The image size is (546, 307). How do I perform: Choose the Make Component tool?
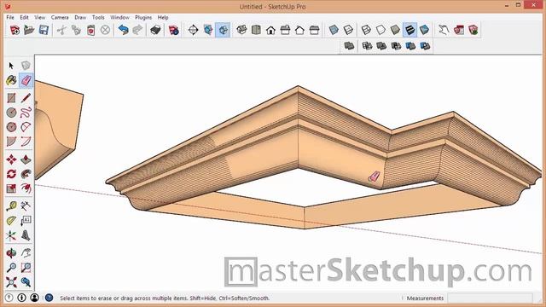(26, 66)
